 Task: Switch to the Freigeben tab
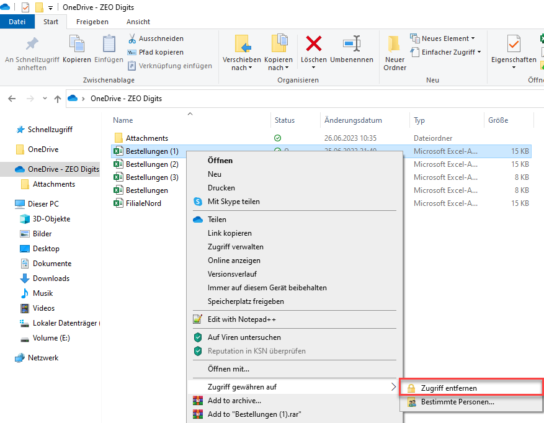click(92, 22)
